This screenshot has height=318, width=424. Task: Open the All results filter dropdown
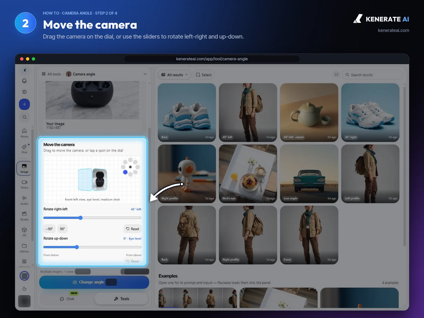[174, 75]
